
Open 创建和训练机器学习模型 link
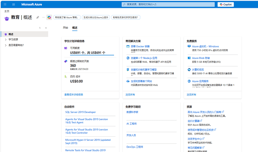click(144, 70)
